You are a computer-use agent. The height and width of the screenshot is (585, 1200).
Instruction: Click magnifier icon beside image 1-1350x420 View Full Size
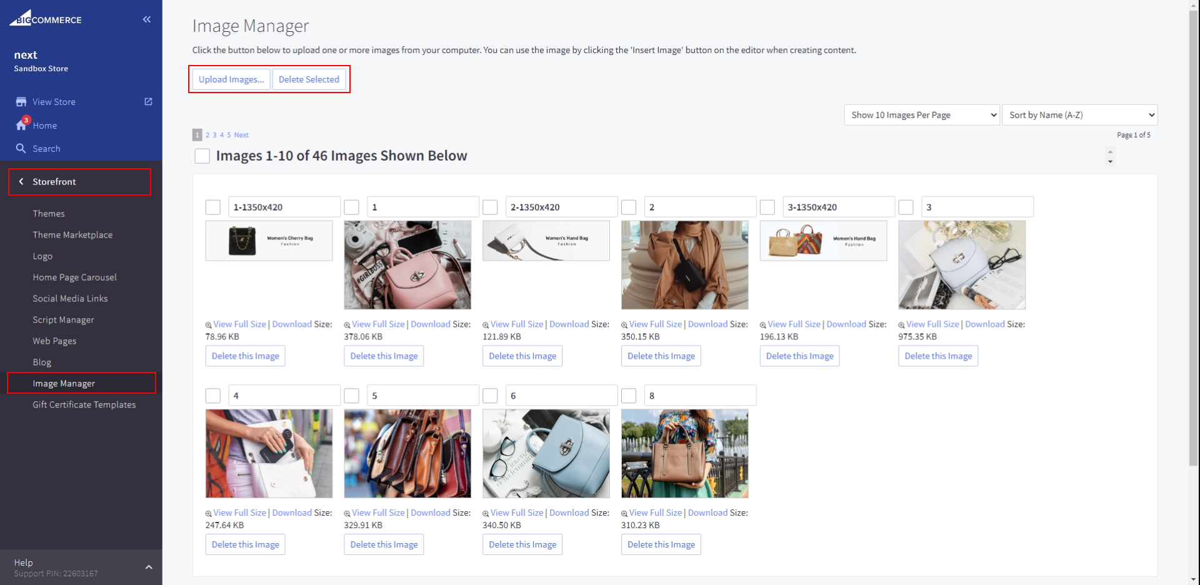209,325
